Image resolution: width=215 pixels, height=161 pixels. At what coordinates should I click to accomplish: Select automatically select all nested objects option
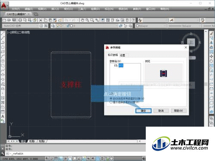tap(127, 98)
